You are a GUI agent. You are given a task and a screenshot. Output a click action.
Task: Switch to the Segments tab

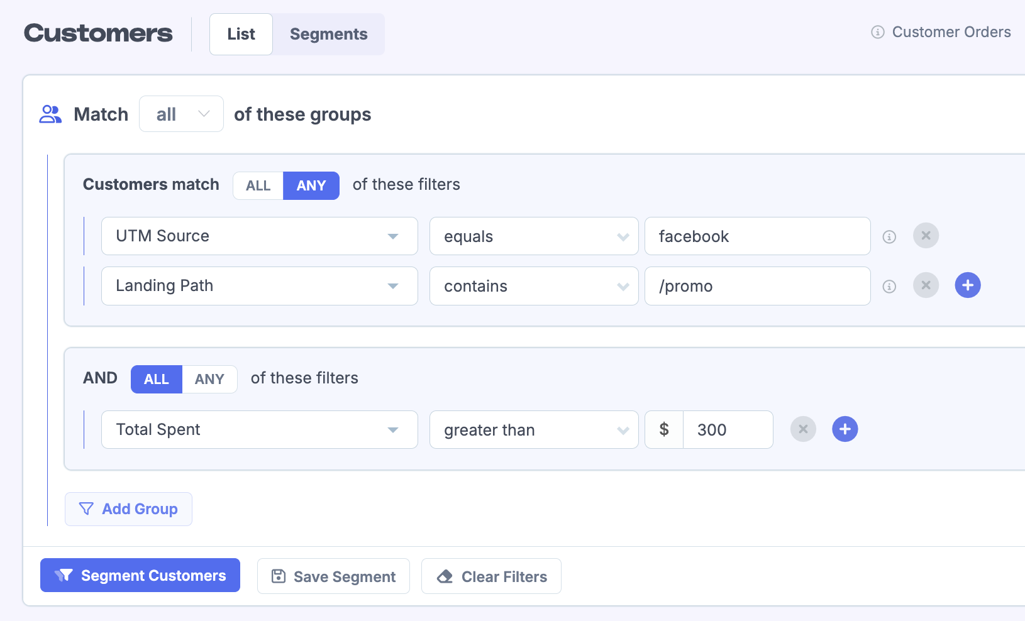click(x=328, y=35)
